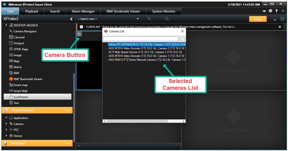This screenshot has height=151, width=288.
Task: Close the Camera List dialog
Action: [x=182, y=31]
